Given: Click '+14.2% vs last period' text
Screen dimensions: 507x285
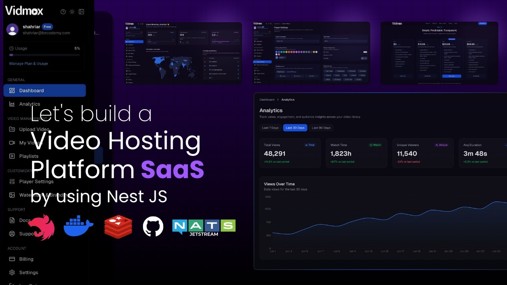Looking at the screenshot, I should (276, 162).
